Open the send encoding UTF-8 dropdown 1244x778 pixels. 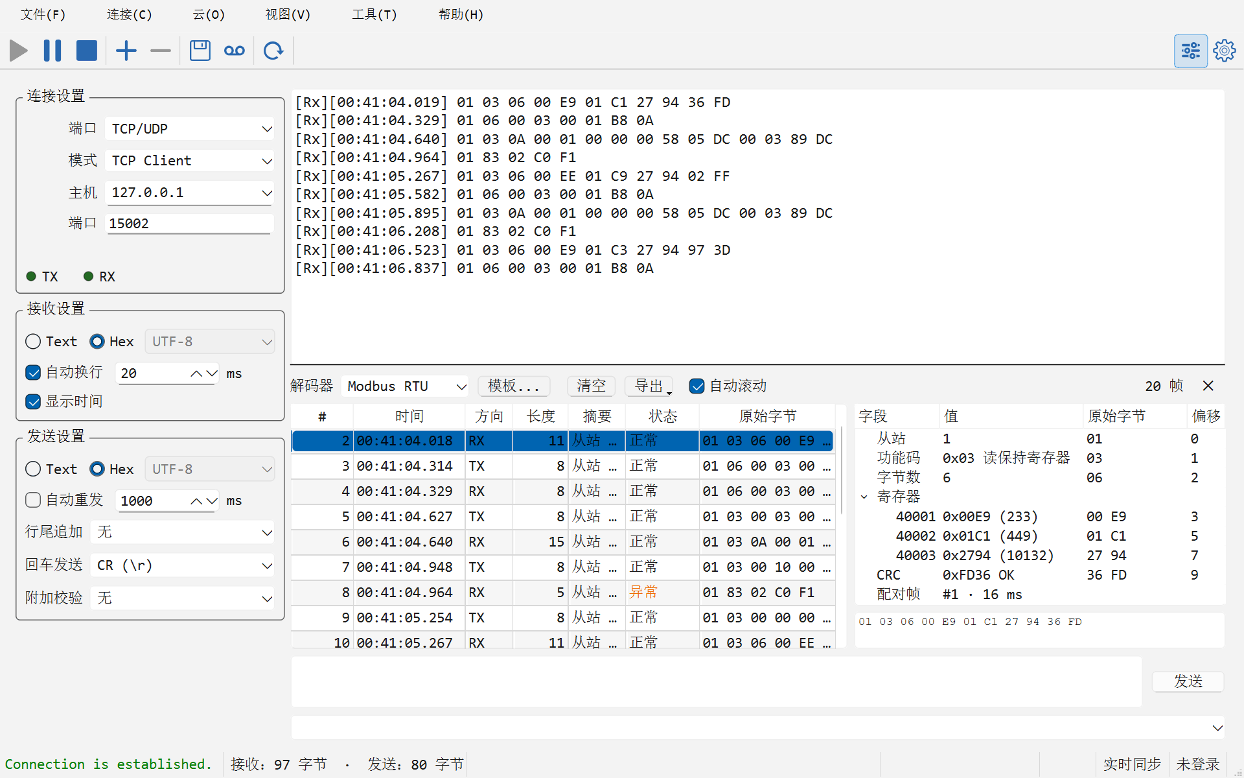click(x=210, y=469)
